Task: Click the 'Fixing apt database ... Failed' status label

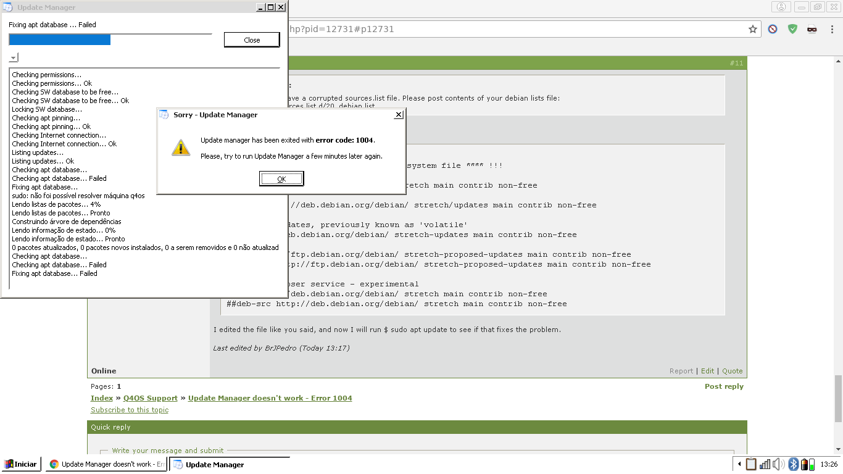Action: click(52, 25)
